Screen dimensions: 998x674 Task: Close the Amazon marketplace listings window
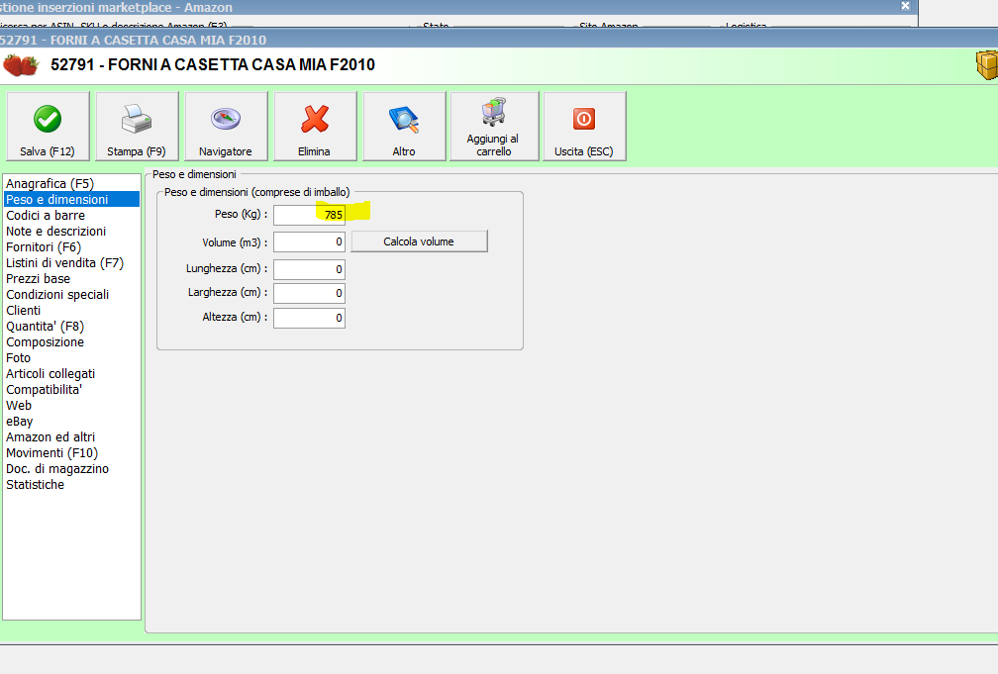[905, 6]
